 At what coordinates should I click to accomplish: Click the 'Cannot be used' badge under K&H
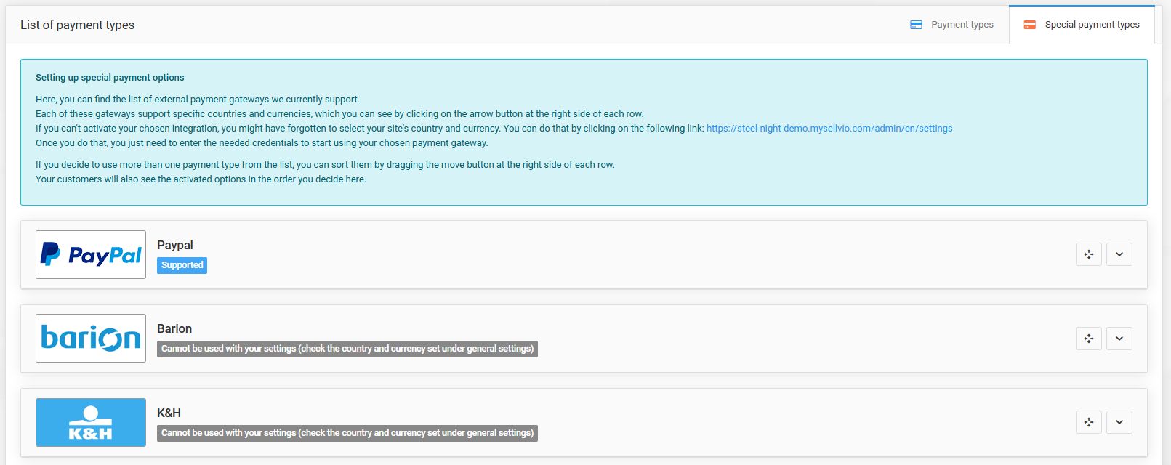[347, 433]
